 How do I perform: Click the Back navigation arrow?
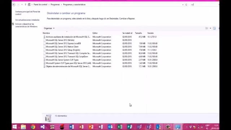click(x=14, y=5)
